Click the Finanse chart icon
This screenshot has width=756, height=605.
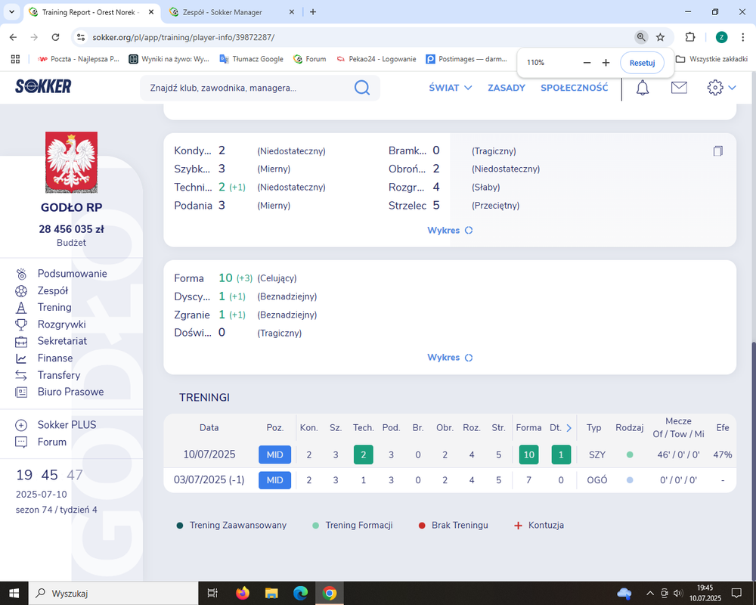pos(21,358)
